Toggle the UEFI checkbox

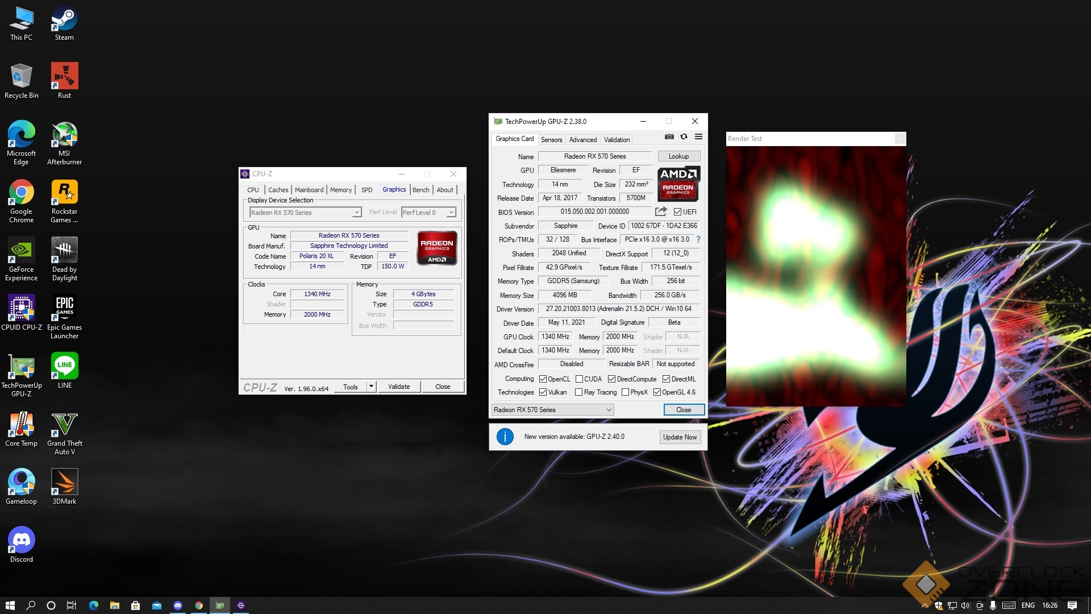[677, 212]
